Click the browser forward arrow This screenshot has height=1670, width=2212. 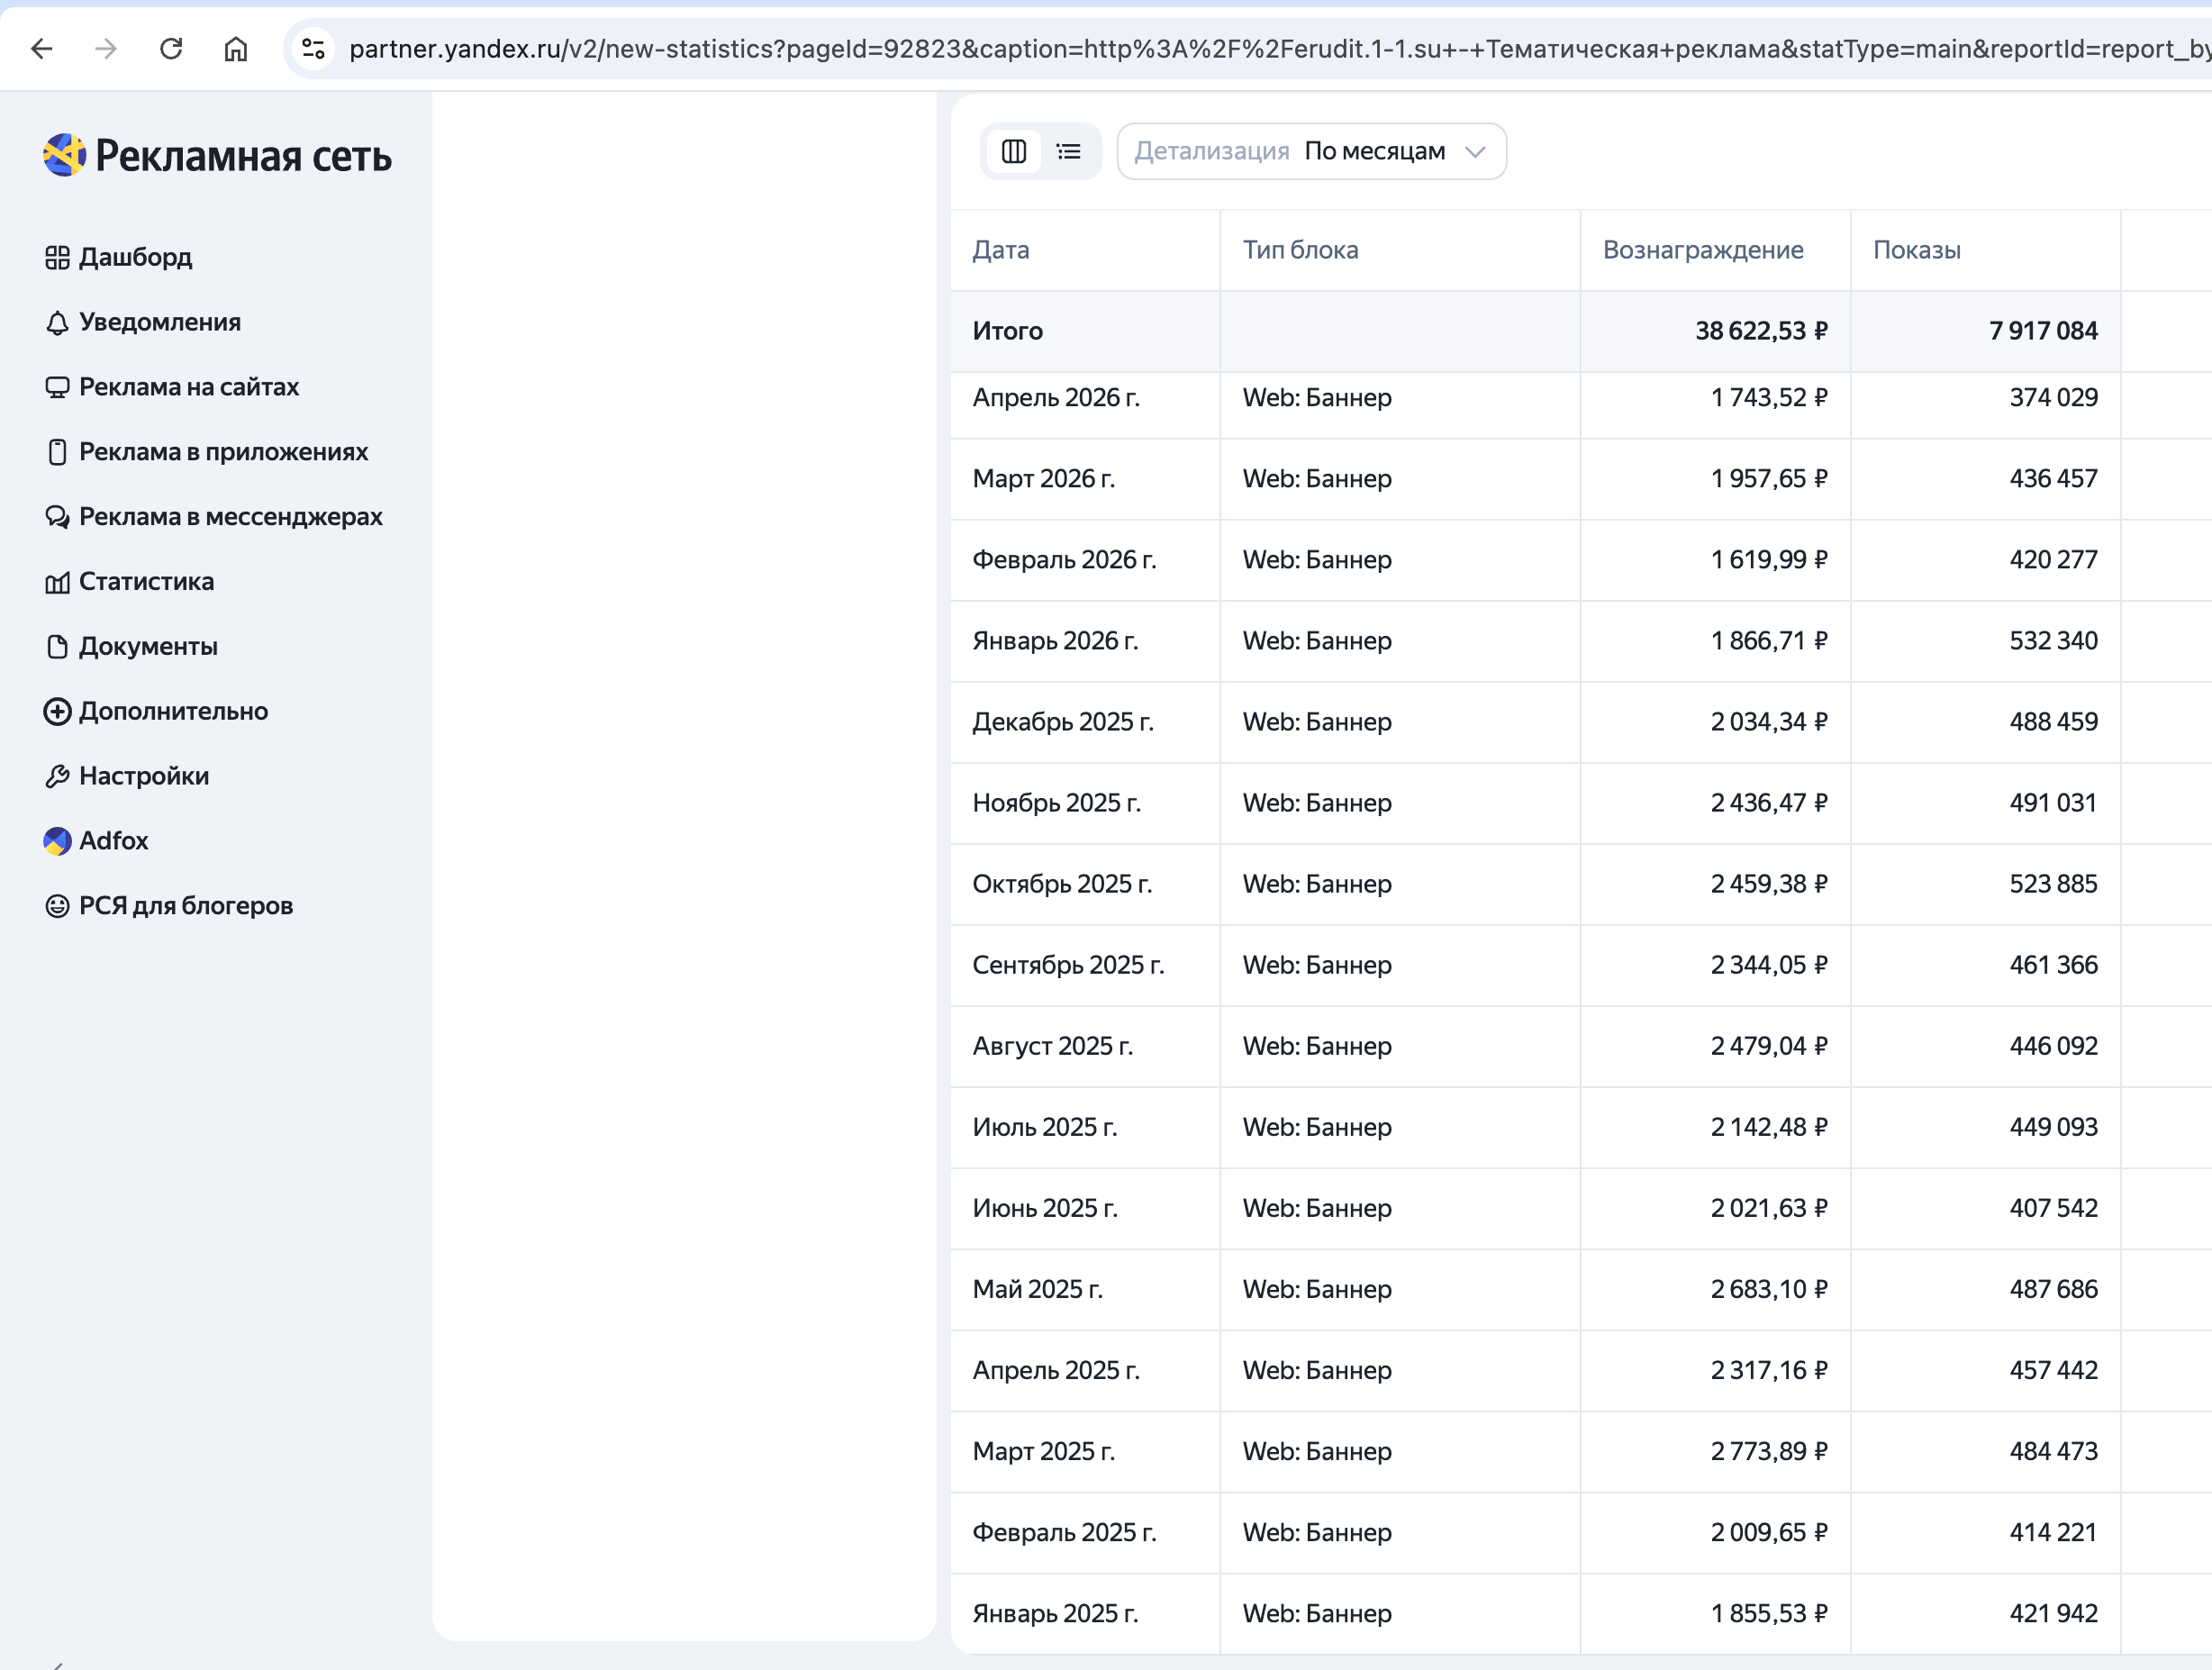tap(106, 48)
